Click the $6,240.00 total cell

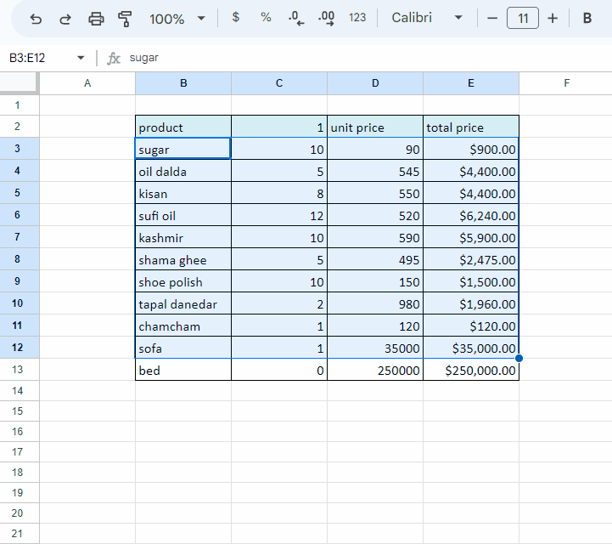tap(471, 215)
